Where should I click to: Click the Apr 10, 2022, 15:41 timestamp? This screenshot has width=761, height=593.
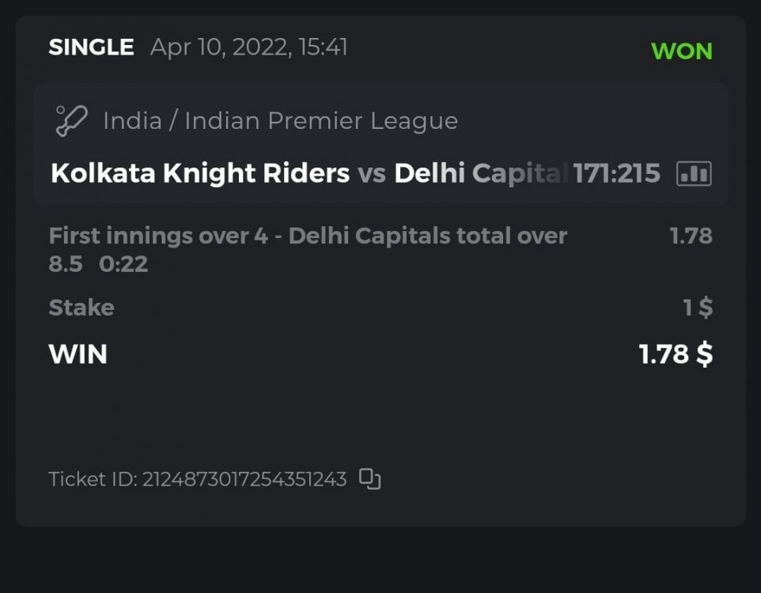[249, 47]
